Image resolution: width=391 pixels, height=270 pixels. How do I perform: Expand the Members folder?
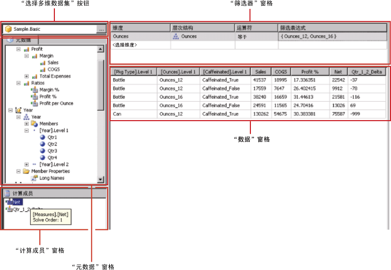27,124
